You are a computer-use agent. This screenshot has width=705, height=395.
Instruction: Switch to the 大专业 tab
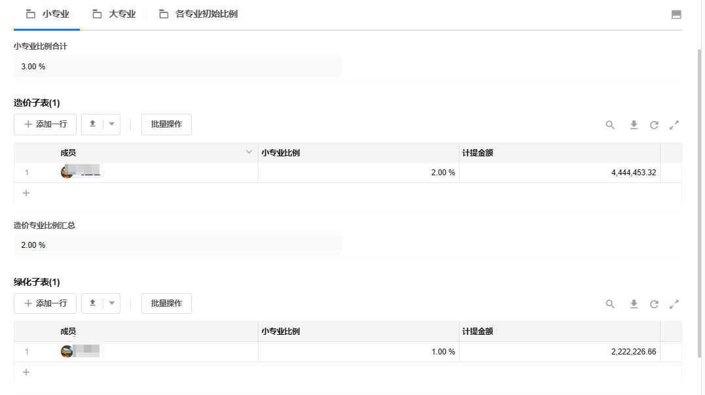coord(114,14)
